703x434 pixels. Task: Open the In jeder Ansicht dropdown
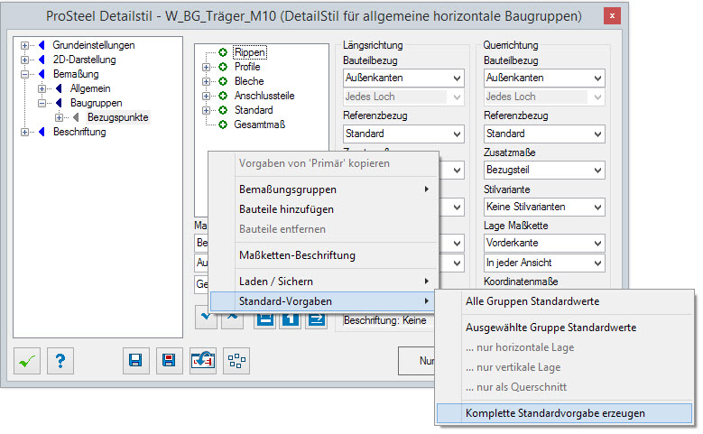pos(544,263)
